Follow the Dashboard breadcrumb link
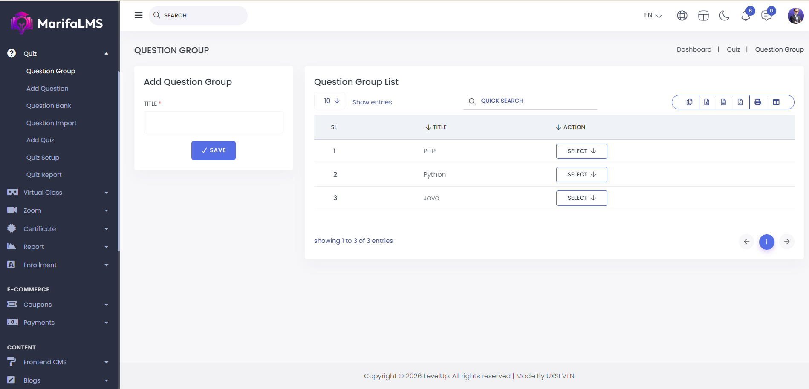809x389 pixels. (x=694, y=49)
